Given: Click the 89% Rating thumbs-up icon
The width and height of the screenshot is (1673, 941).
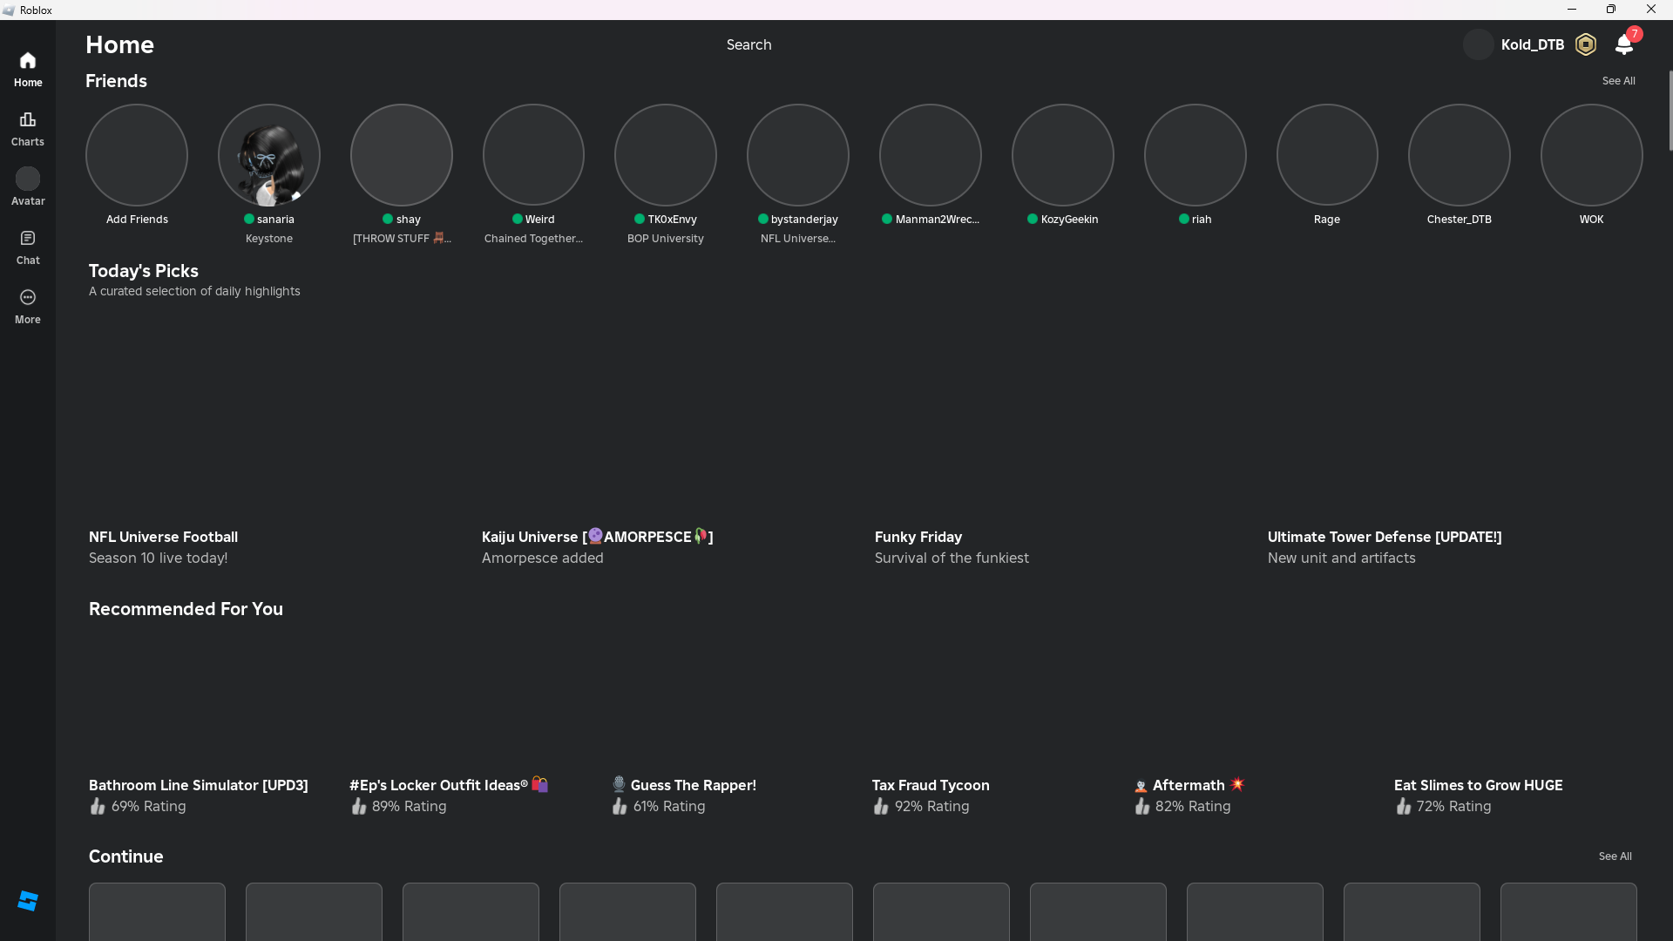Looking at the screenshot, I should [358, 806].
